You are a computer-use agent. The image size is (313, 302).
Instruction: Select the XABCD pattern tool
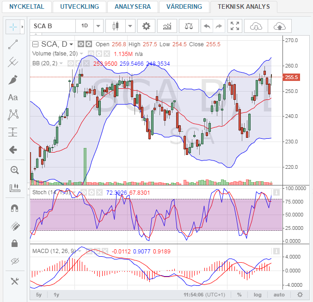(x=13, y=115)
